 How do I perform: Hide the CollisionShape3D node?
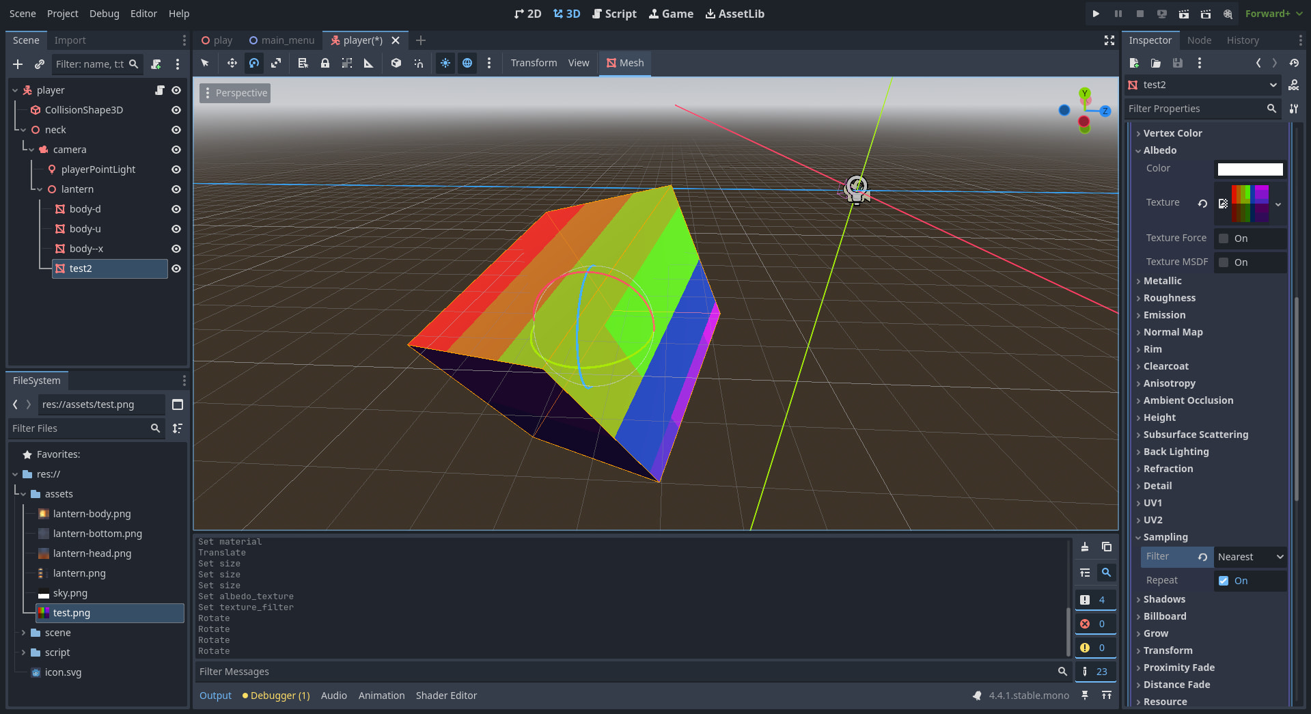tap(176, 110)
